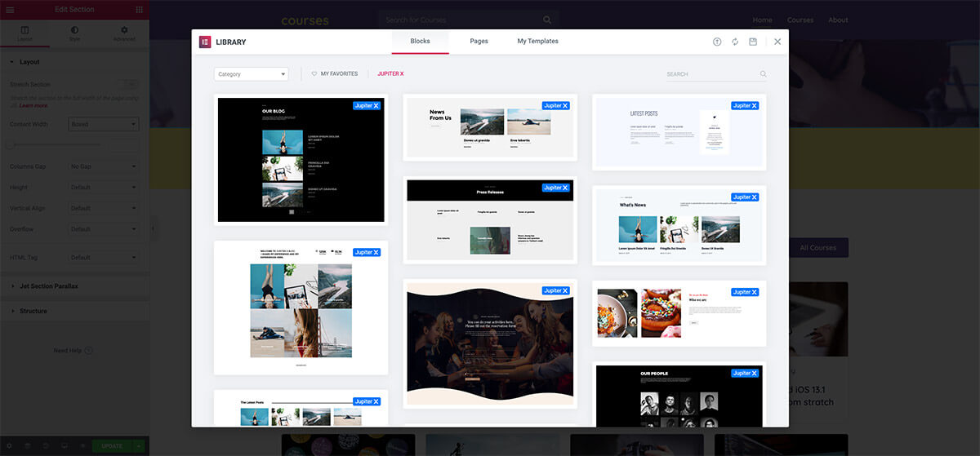Toggle the Stretch Section switch
This screenshot has width=980, height=456.
[130, 84]
